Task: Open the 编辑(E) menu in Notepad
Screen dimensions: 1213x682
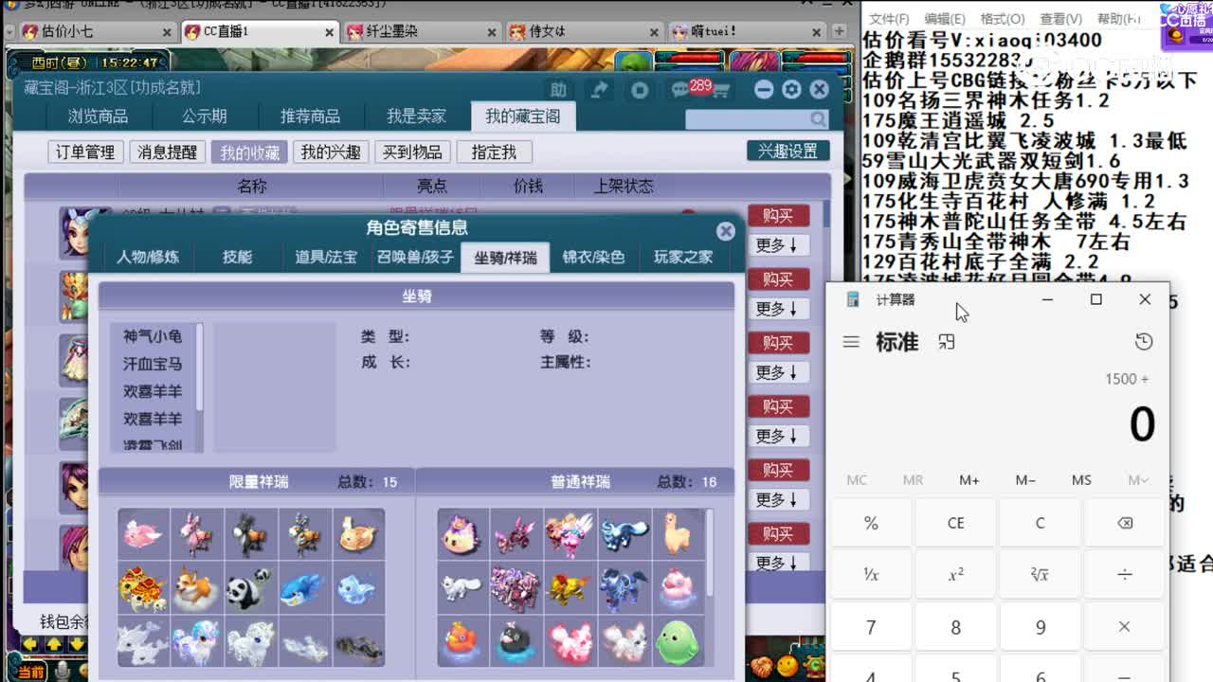Action: 945,19
